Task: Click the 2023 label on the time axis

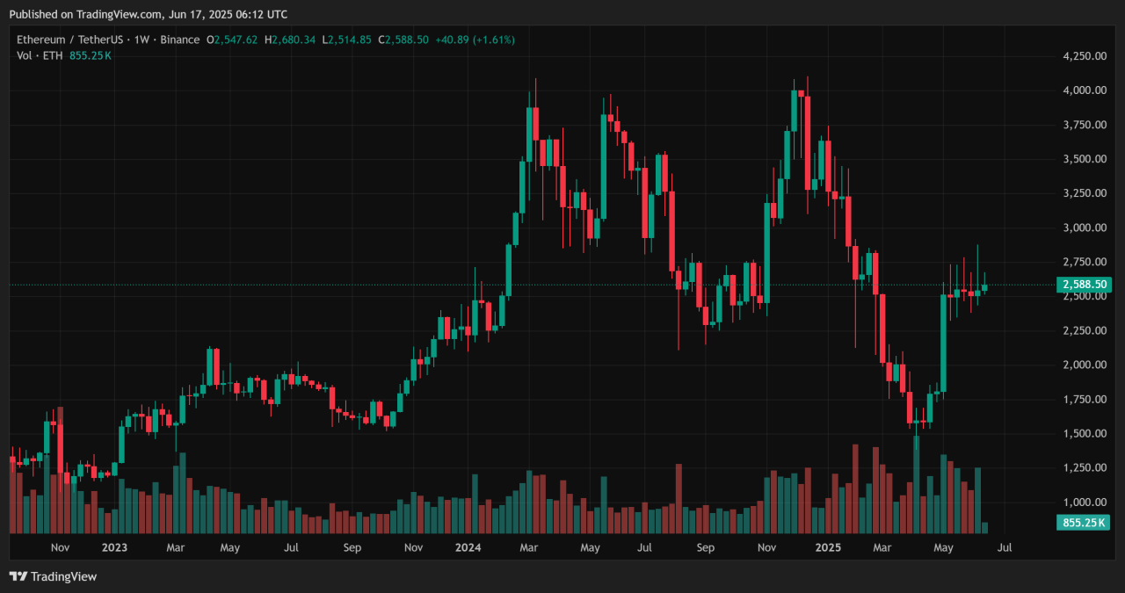Action: point(114,547)
